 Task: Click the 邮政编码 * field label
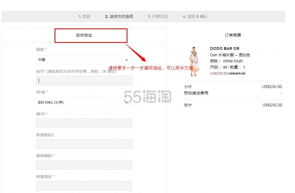tap(45, 156)
